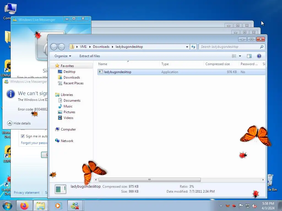Open the Organize dropdown menu
This screenshot has height=211, width=282.
pos(63,56)
